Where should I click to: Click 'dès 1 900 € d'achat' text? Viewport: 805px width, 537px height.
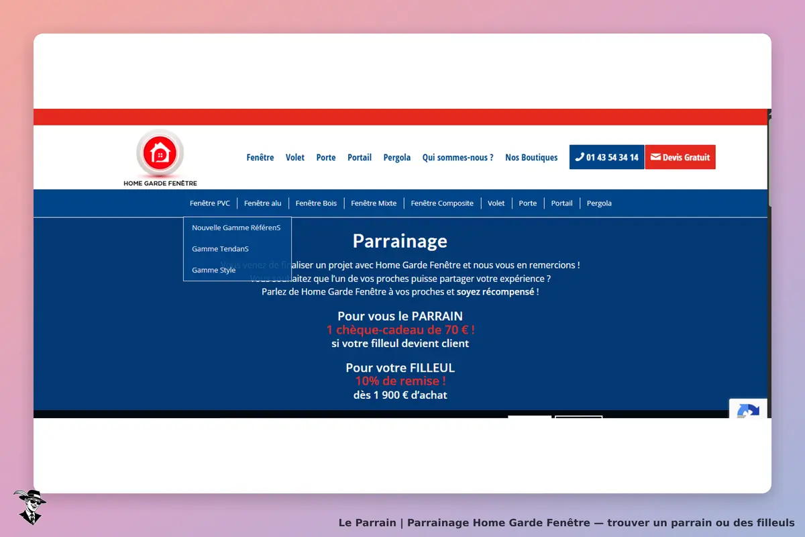coord(400,395)
